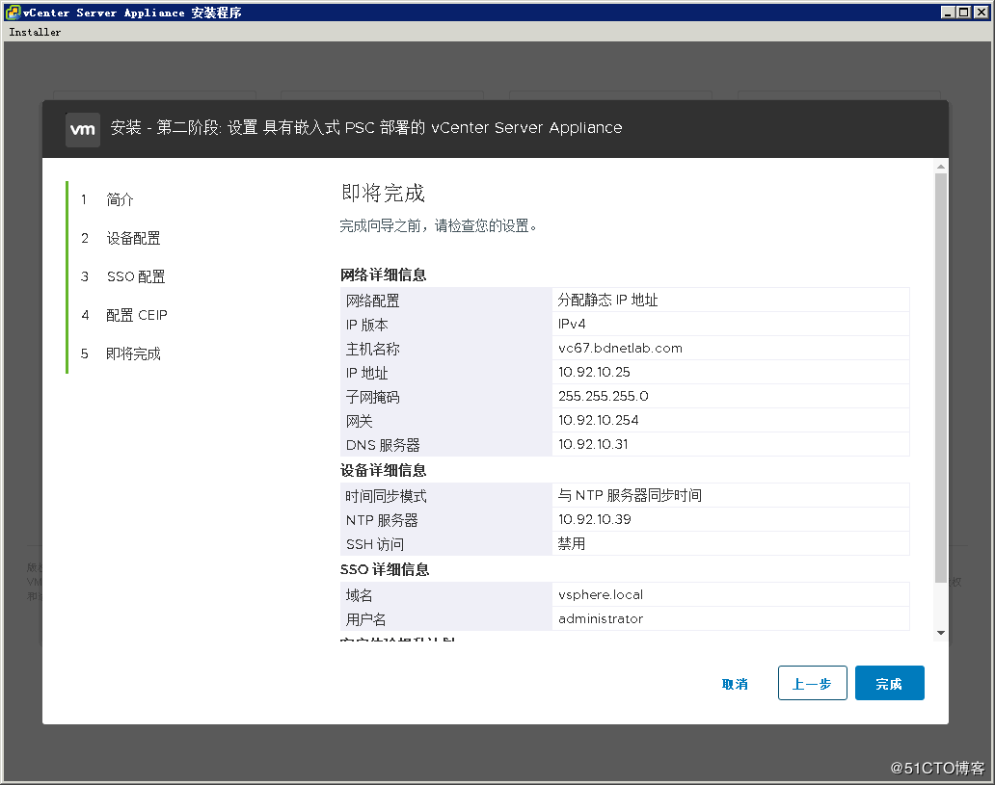Click the summary panel scrollbar thumb
The height and width of the screenshot is (785, 995).
tap(941, 379)
